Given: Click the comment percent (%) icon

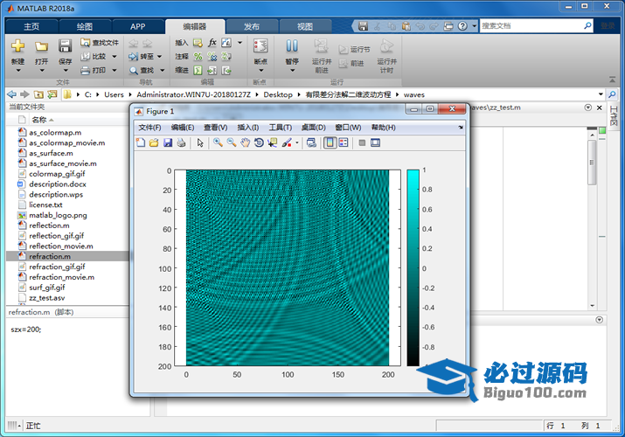Looking at the screenshot, I should tap(198, 57).
